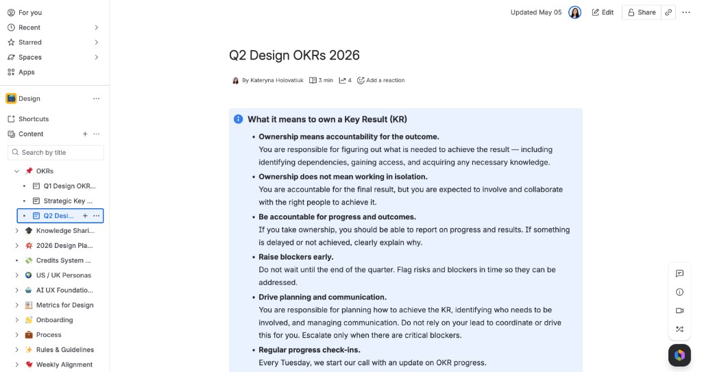Open Weekly Alignment page
The height and width of the screenshot is (372, 702).
64,365
